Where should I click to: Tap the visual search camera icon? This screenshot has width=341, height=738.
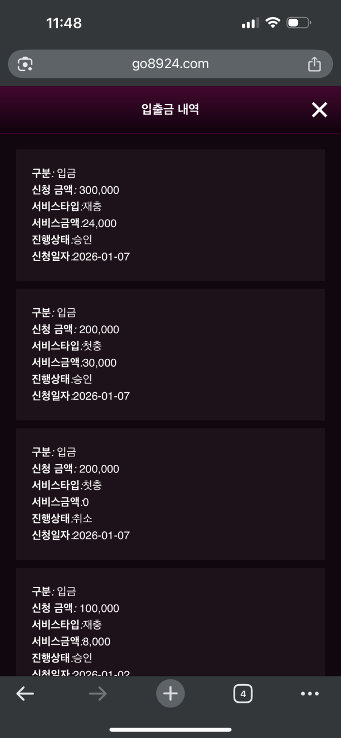click(x=25, y=64)
